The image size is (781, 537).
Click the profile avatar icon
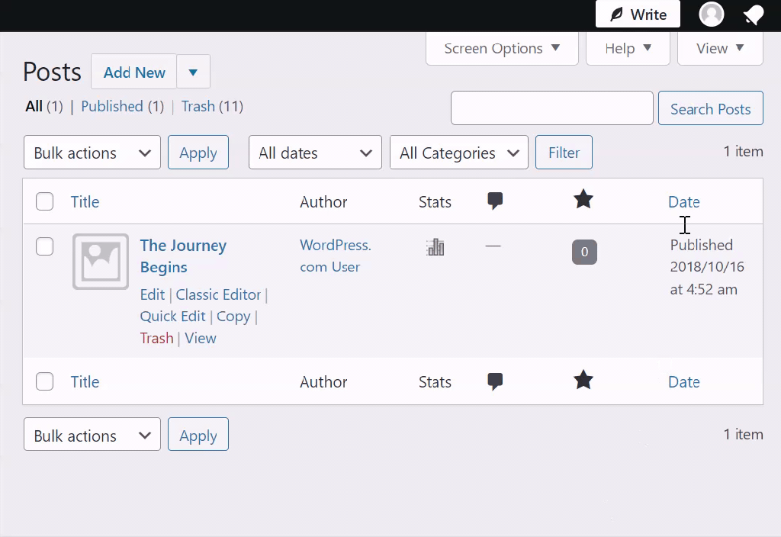pyautogui.click(x=711, y=14)
